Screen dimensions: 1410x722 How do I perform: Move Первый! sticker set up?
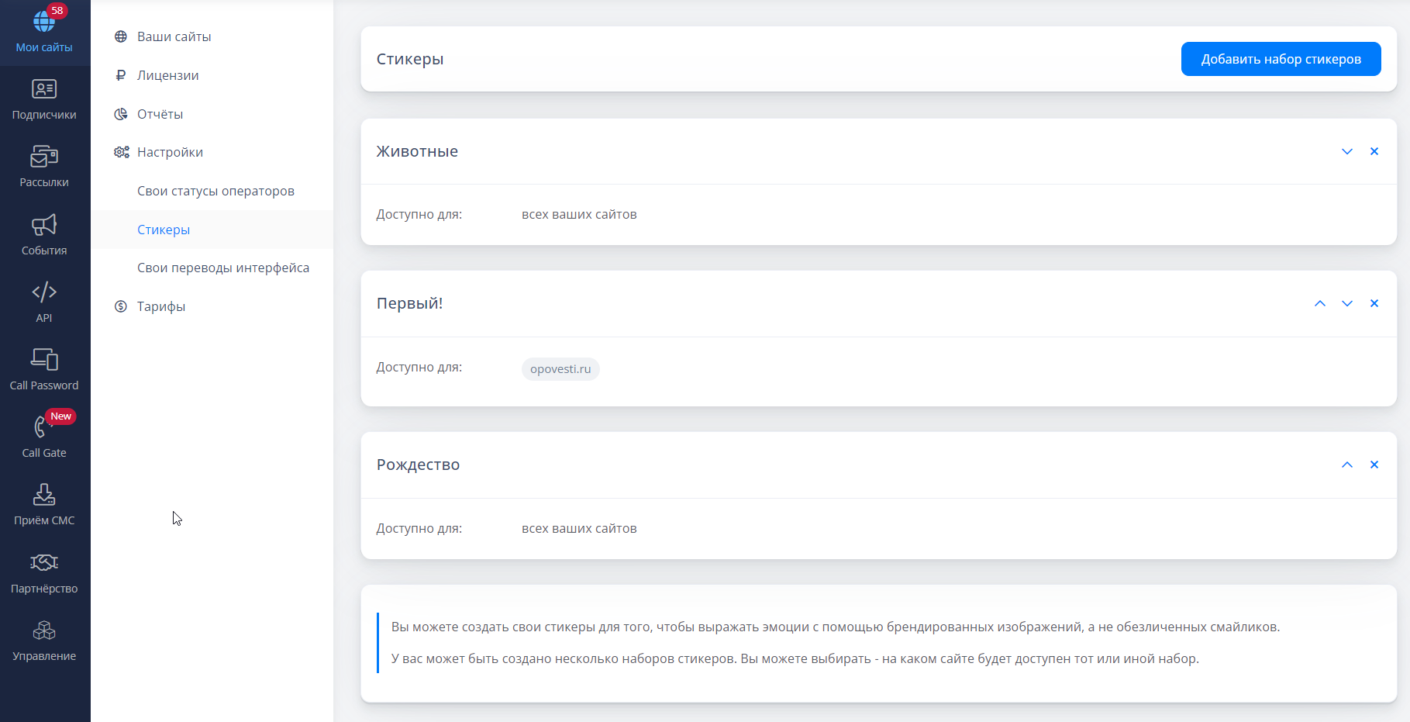click(x=1320, y=304)
